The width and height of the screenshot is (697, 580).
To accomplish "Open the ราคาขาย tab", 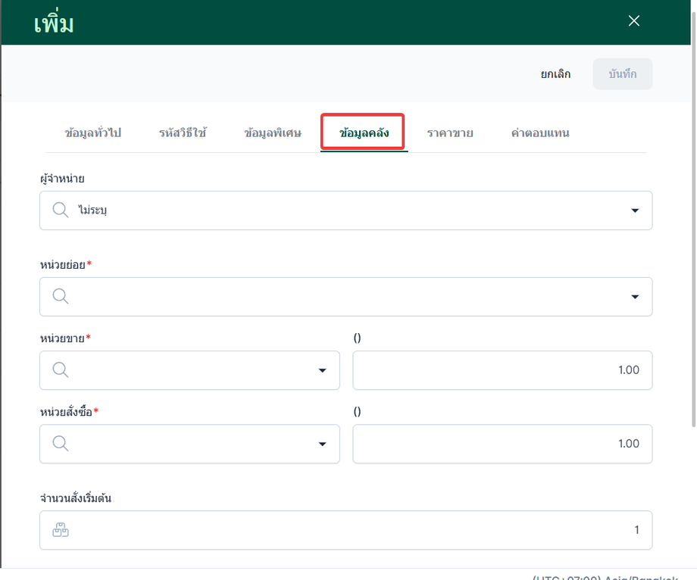I will point(450,133).
